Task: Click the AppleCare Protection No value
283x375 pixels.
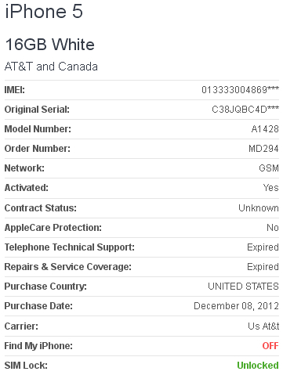Action: pyautogui.click(x=273, y=228)
